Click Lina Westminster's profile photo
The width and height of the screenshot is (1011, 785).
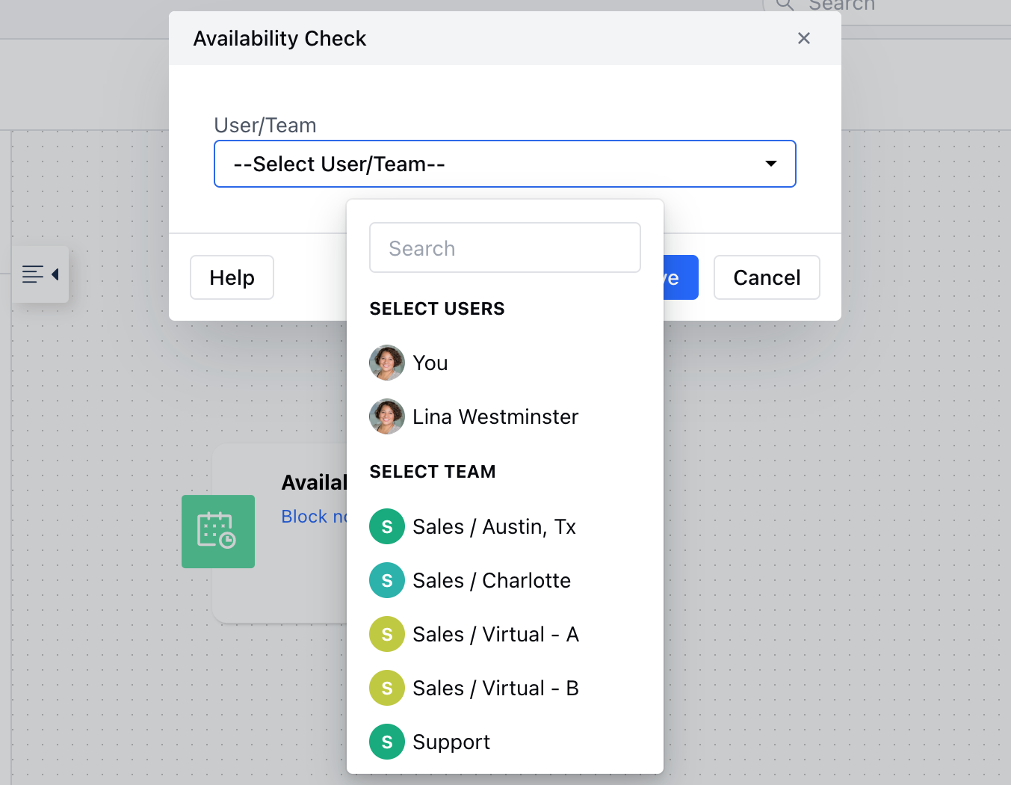click(387, 416)
